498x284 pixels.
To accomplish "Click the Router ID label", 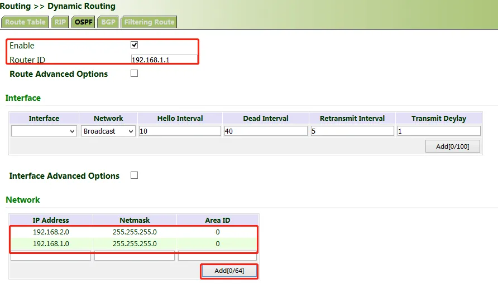I will click(27, 60).
